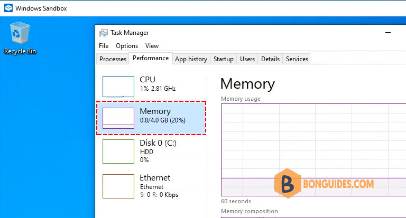Click the Task Manager window icon
This screenshot has width=406, height=218.
pos(103,33)
